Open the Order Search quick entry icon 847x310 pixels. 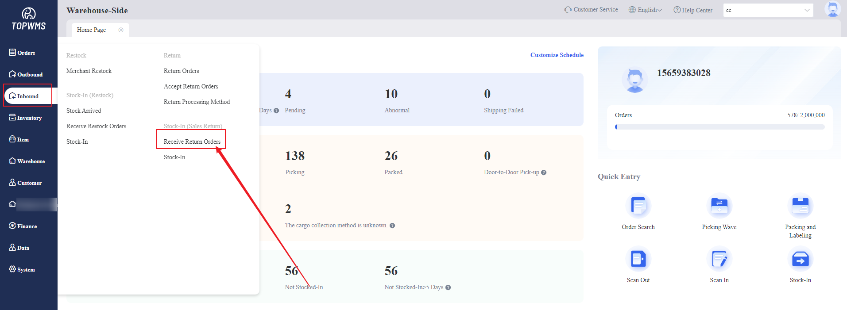638,207
